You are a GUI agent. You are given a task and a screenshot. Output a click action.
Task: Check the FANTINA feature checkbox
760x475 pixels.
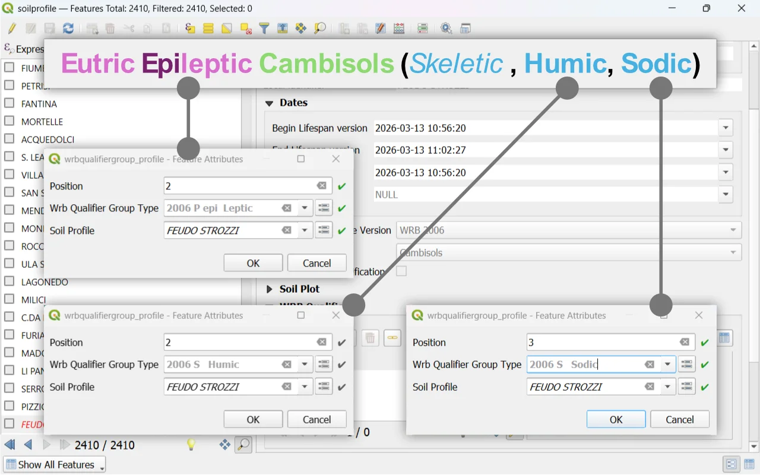[9, 103]
